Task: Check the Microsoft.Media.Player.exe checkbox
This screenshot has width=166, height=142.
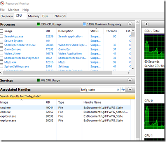Action: (2, 58)
